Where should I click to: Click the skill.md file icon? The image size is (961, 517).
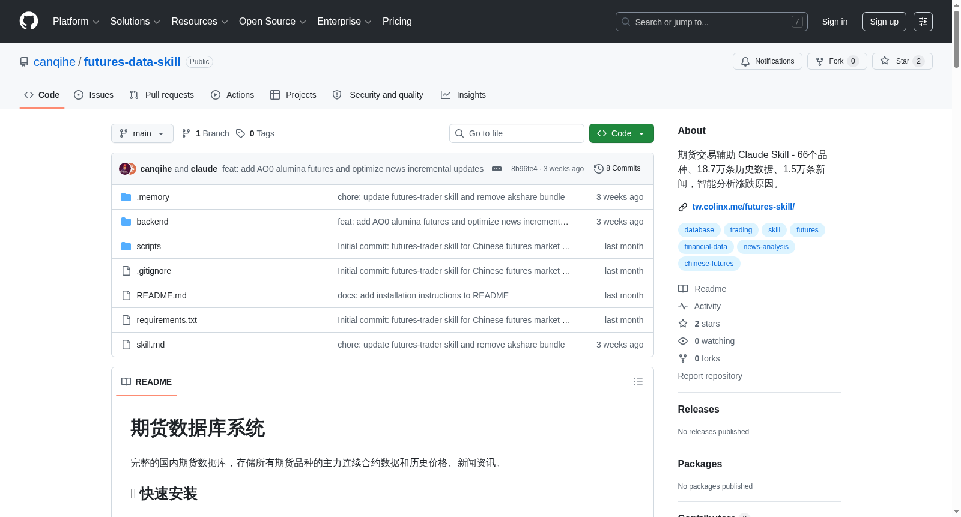pyautogui.click(x=126, y=345)
